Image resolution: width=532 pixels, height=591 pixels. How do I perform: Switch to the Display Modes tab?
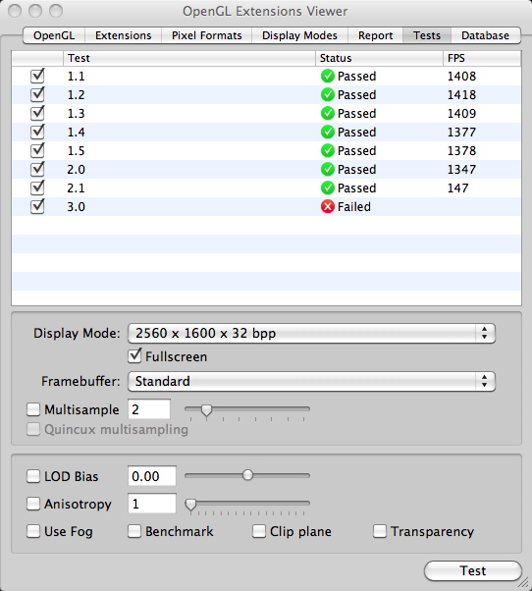click(299, 35)
